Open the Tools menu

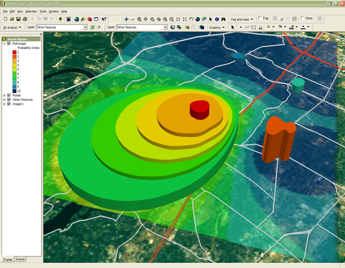[43, 12]
